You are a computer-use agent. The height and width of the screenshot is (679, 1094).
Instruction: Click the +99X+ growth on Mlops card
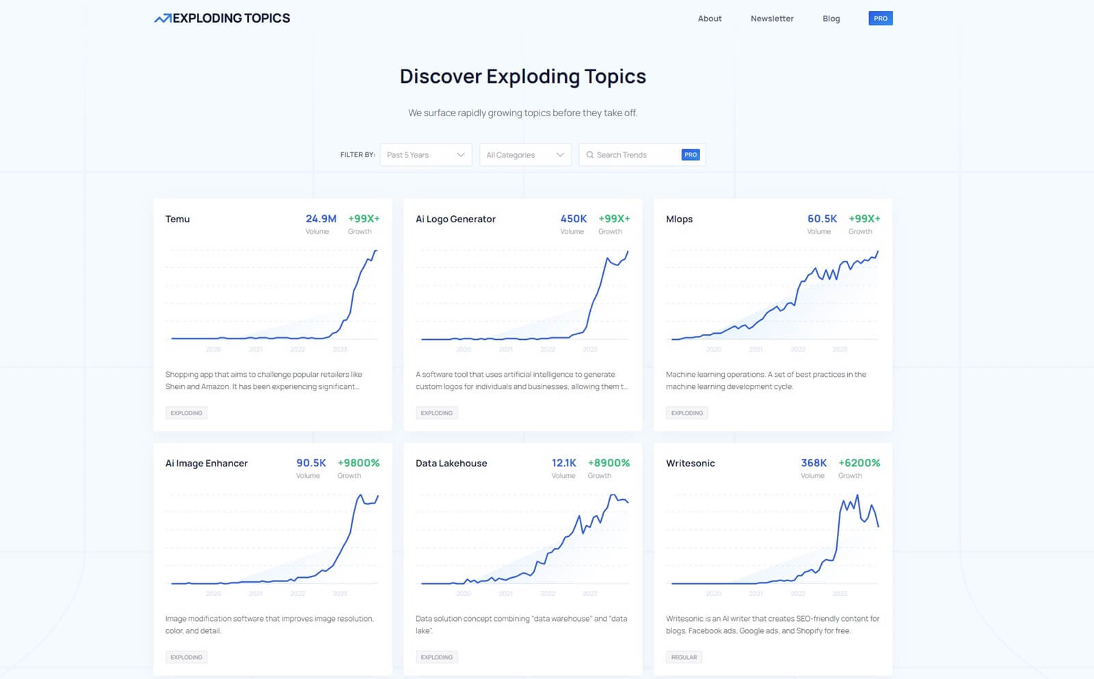pos(864,219)
